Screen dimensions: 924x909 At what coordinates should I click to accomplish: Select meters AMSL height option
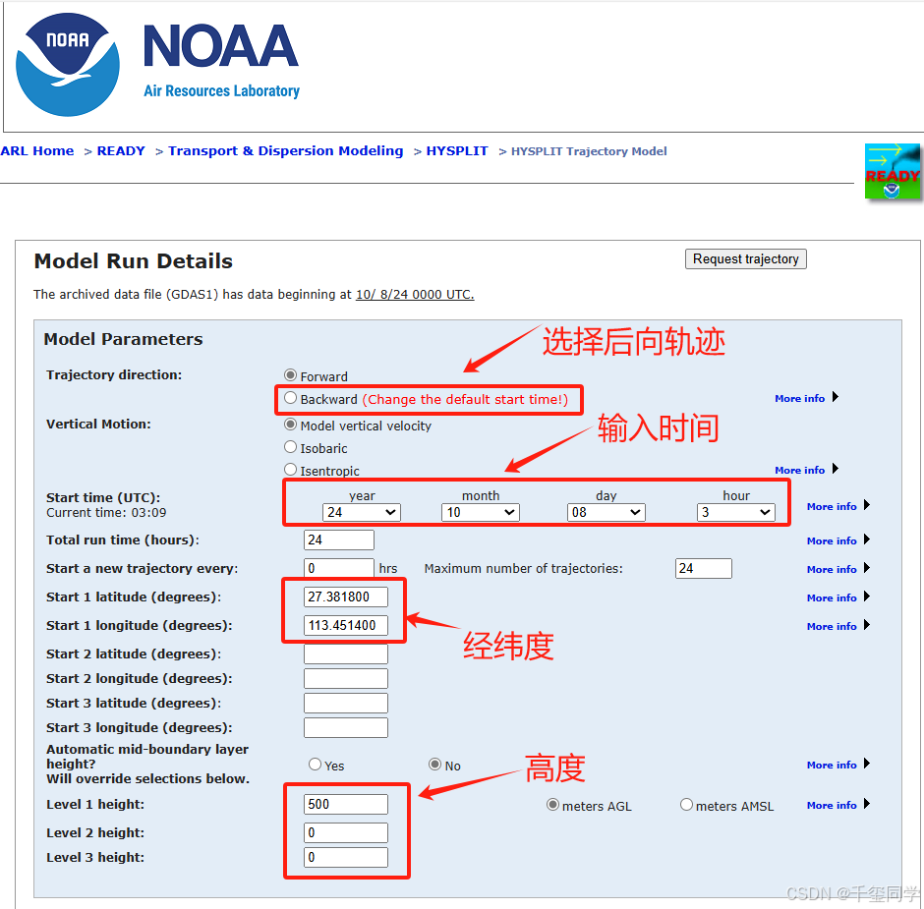(x=686, y=804)
